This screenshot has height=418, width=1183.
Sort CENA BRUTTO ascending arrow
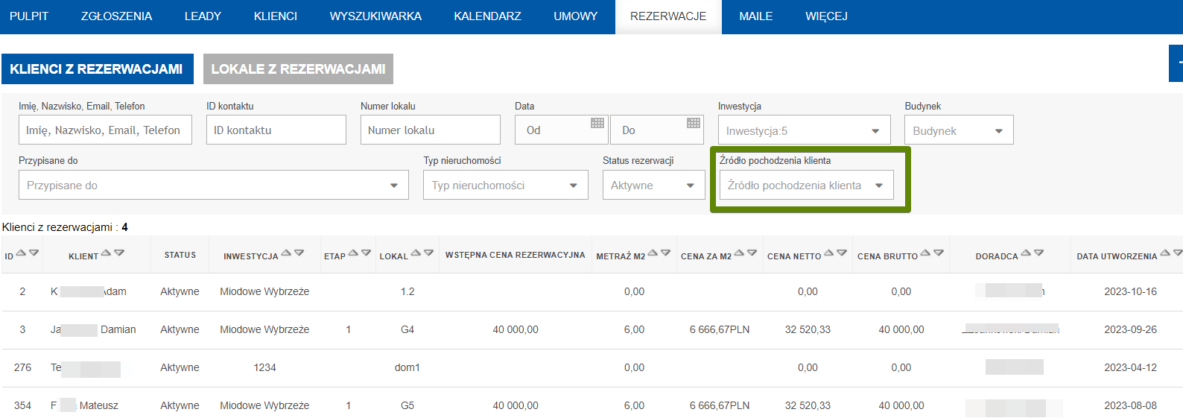pos(925,253)
